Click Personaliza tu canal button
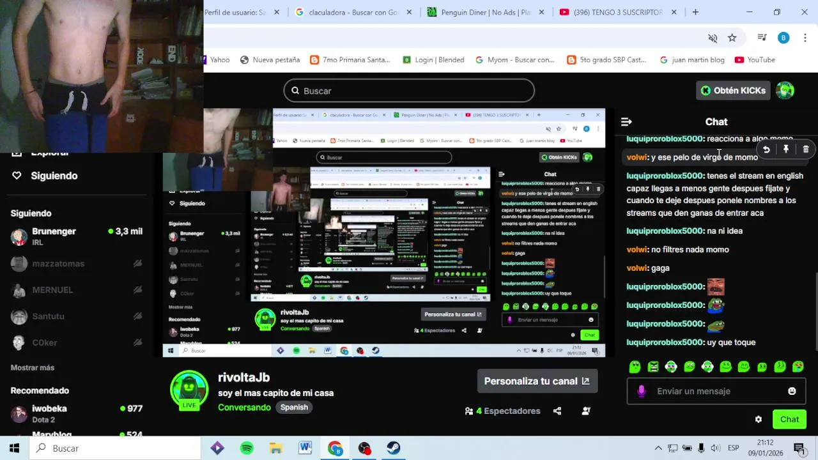Image resolution: width=818 pixels, height=460 pixels. [x=537, y=381]
